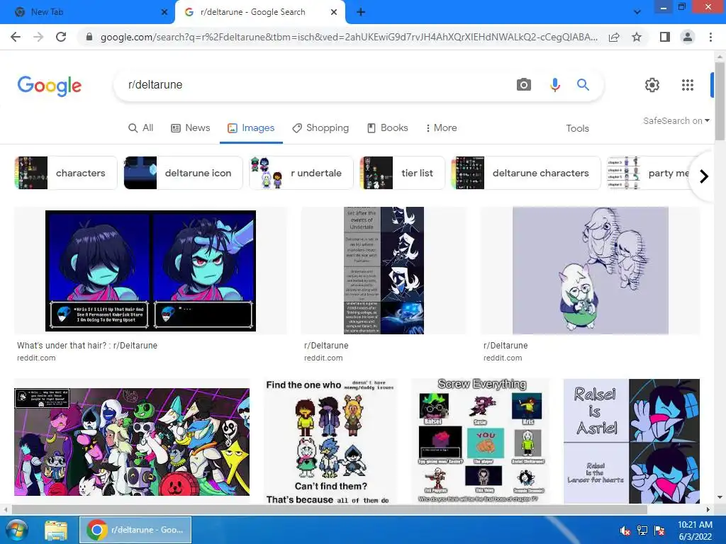This screenshot has height=544, width=726.
Task: Show next suggestion chips with arrow
Action: 704,176
